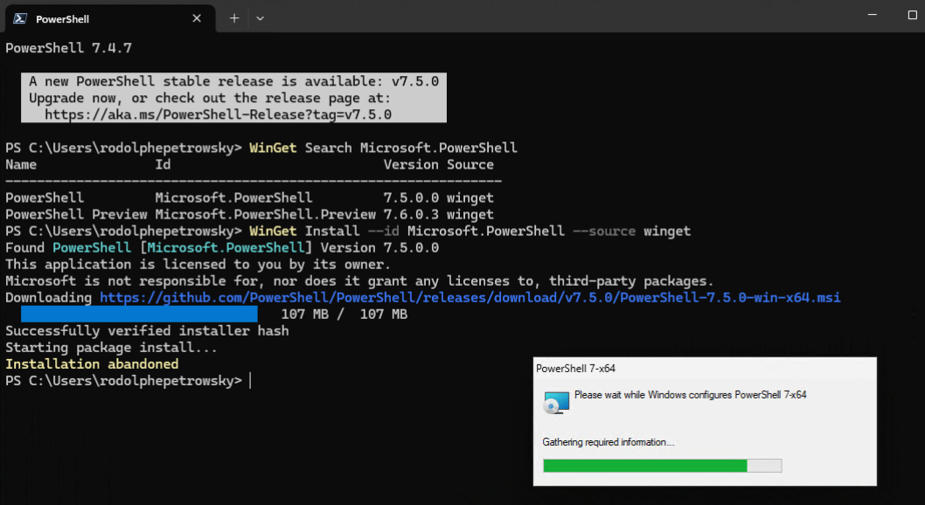The height and width of the screenshot is (505, 925).
Task: Click 'Upgrade now, or check out' line
Action: tap(210, 98)
